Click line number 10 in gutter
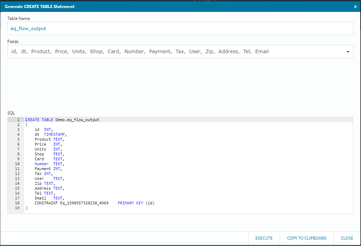 (17, 164)
